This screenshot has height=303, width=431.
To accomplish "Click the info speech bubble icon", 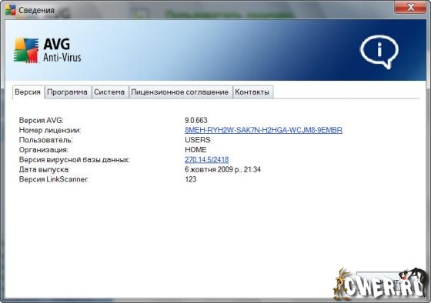I will click(379, 52).
